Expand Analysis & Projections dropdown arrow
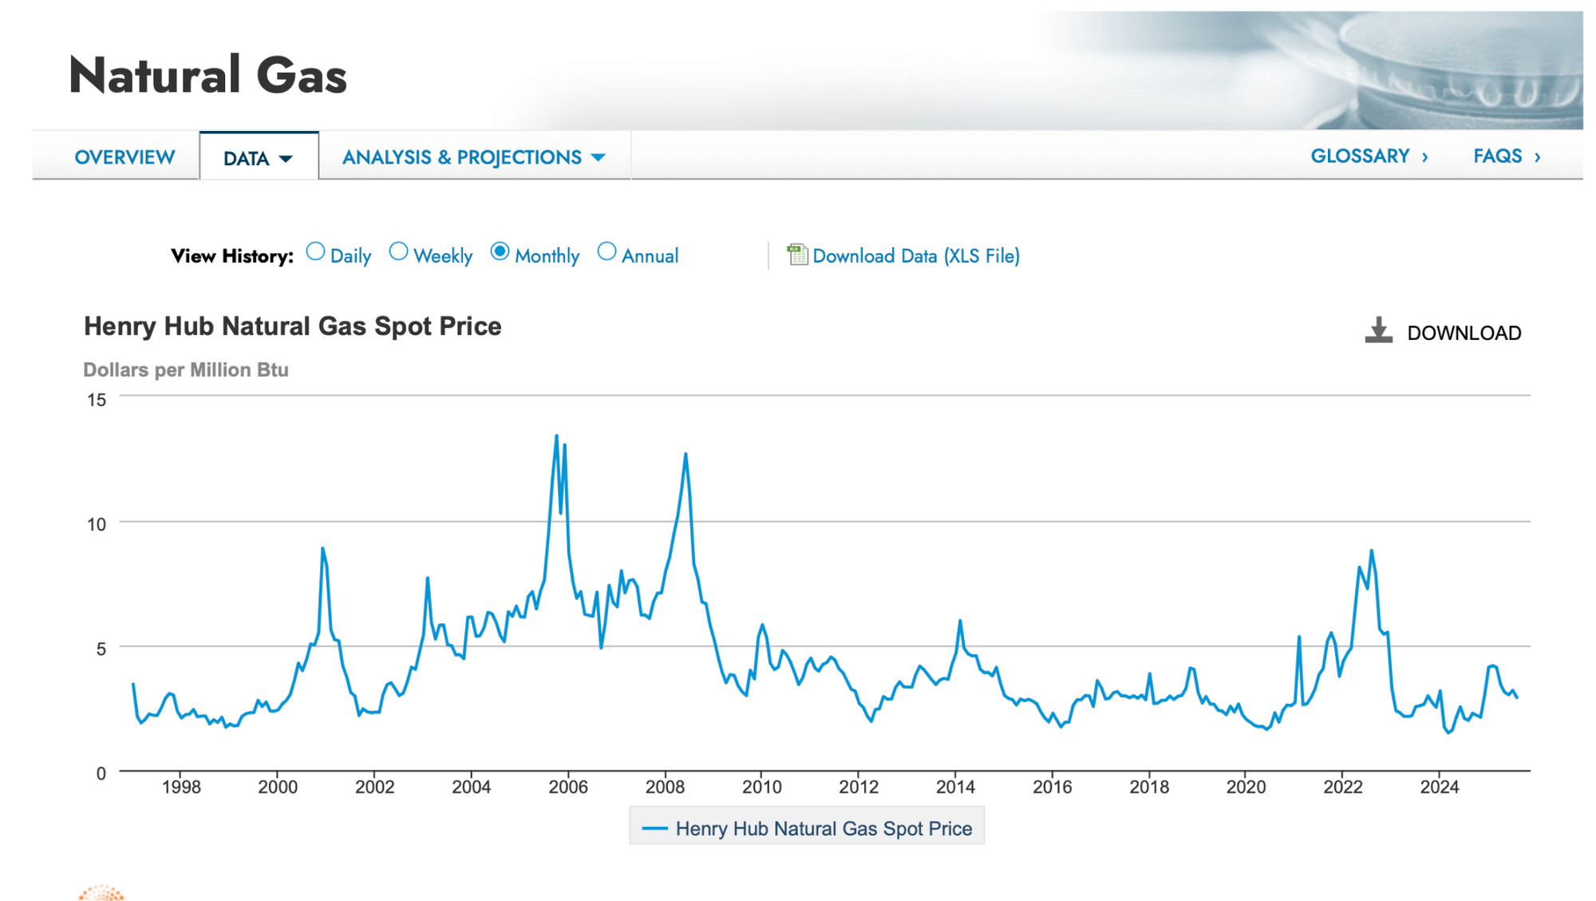Screen dimensions: 1596x901 pyautogui.click(x=598, y=157)
